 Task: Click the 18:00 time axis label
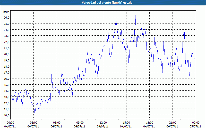(150, 123)
